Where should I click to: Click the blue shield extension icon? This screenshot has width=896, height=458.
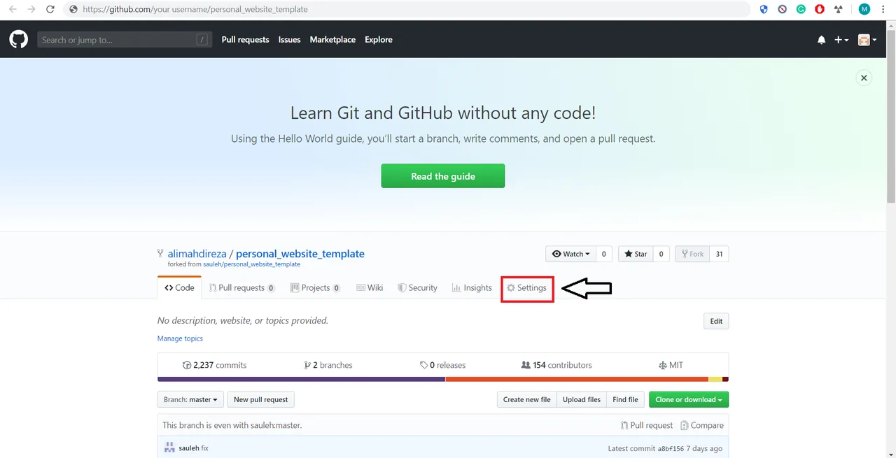[x=764, y=10]
